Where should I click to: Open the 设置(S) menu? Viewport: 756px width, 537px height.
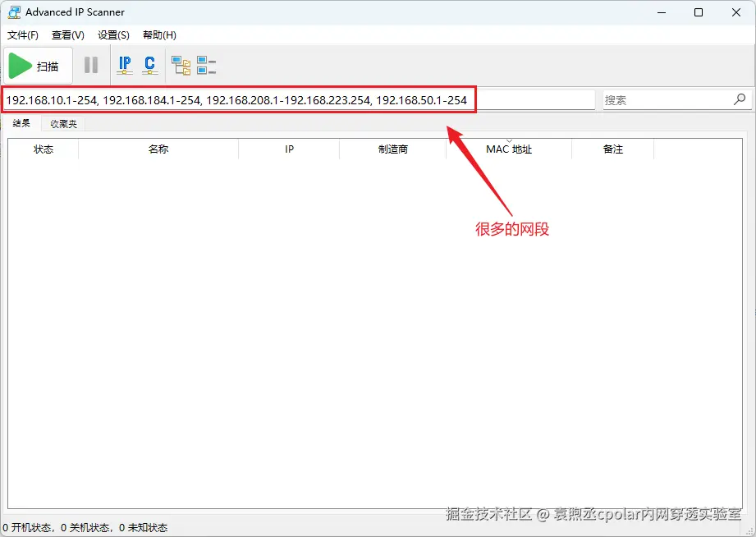pos(113,35)
